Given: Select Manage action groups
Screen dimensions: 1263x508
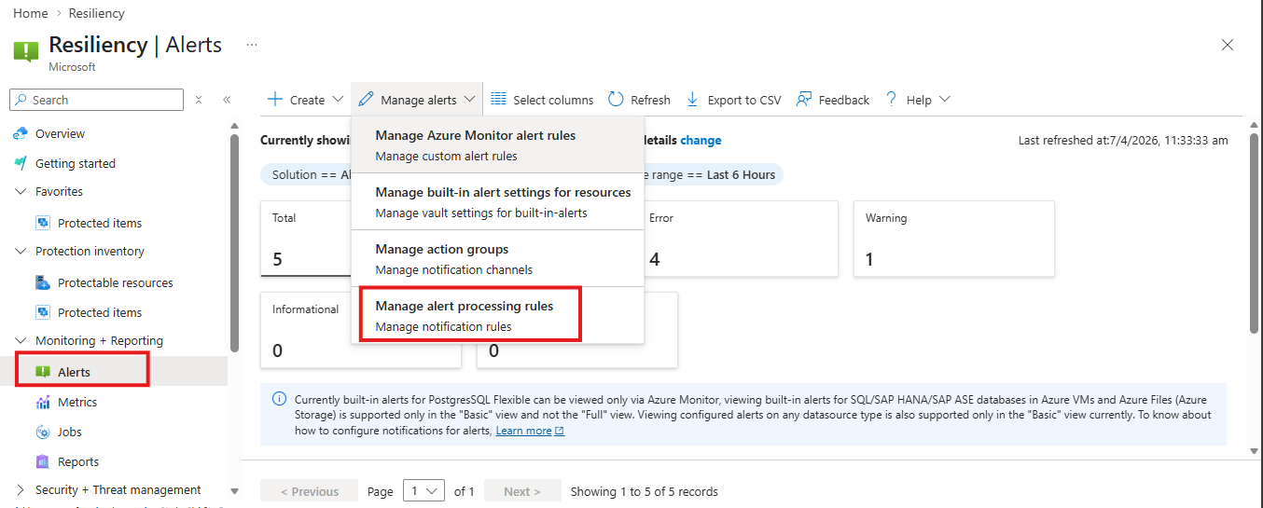Looking at the screenshot, I should (497, 258).
